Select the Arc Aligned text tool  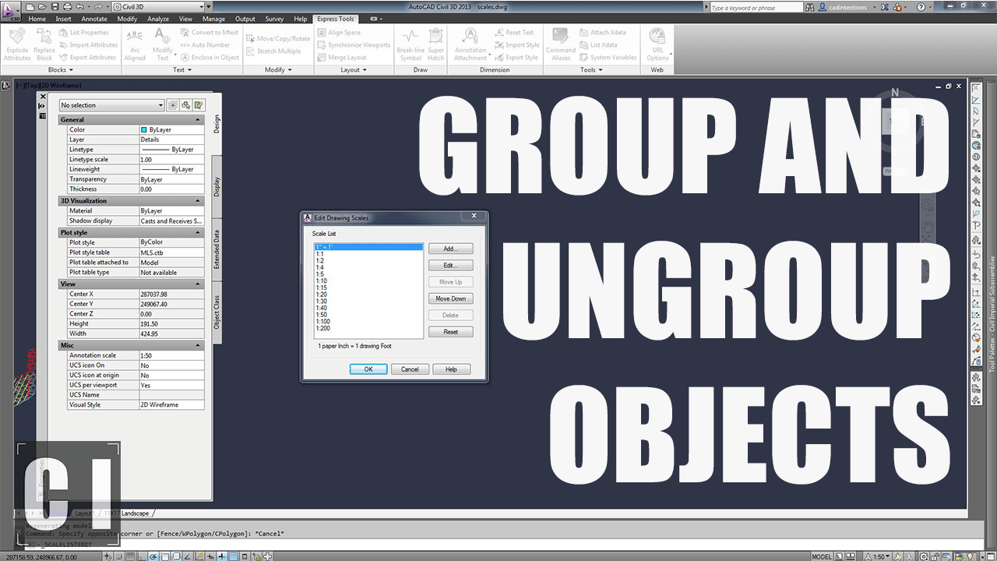(x=135, y=44)
